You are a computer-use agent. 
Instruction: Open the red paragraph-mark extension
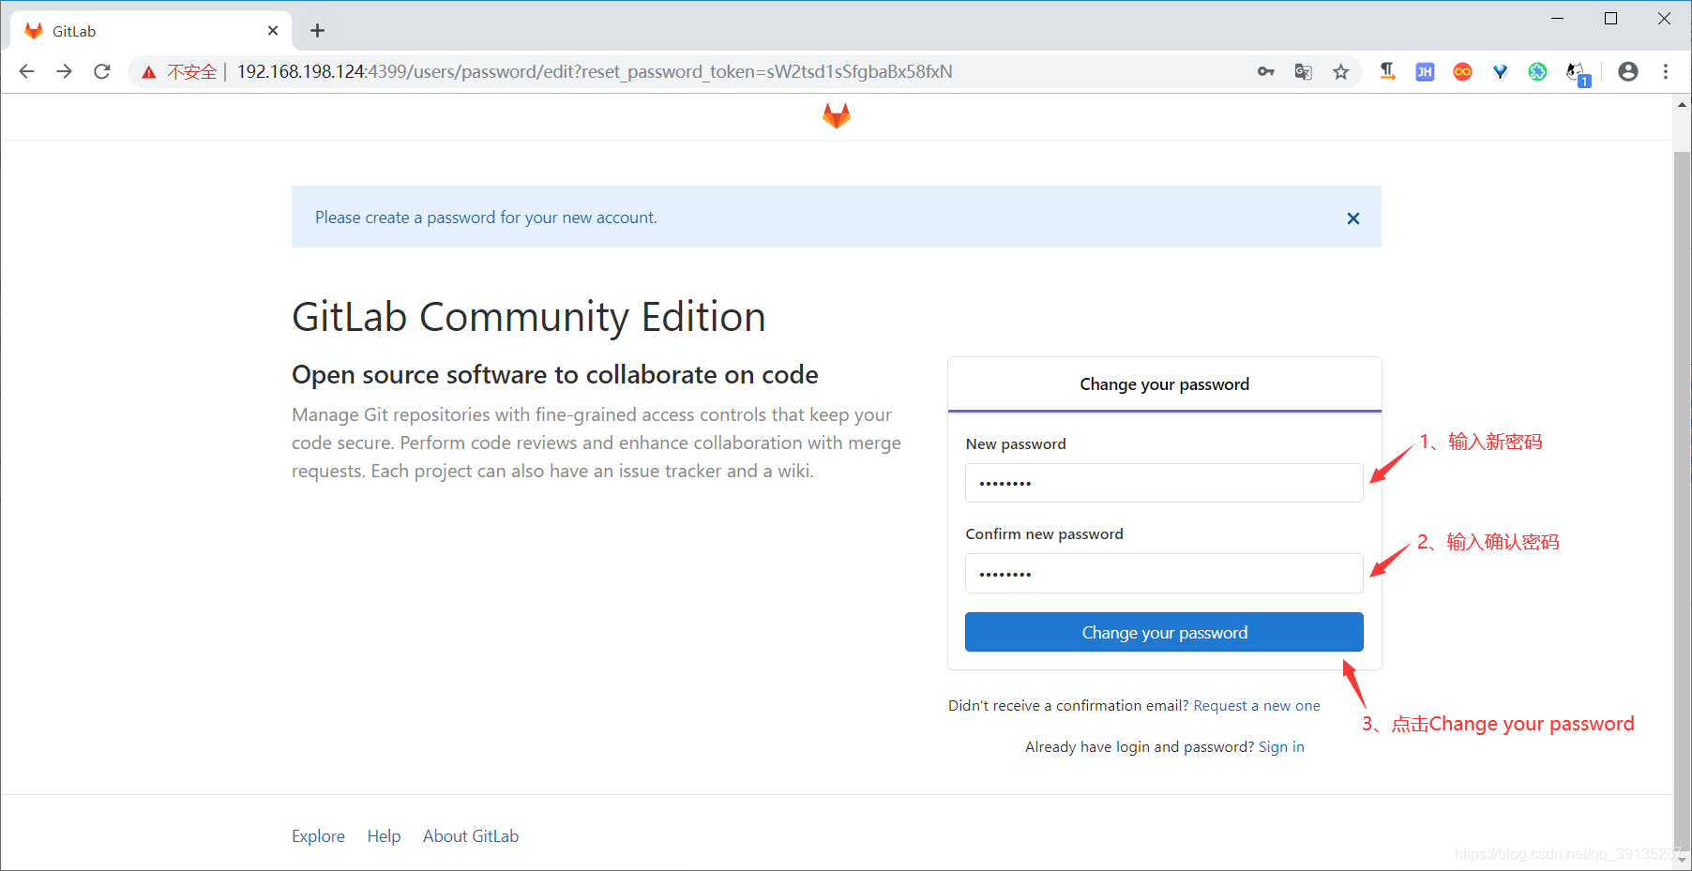pos(1387,71)
